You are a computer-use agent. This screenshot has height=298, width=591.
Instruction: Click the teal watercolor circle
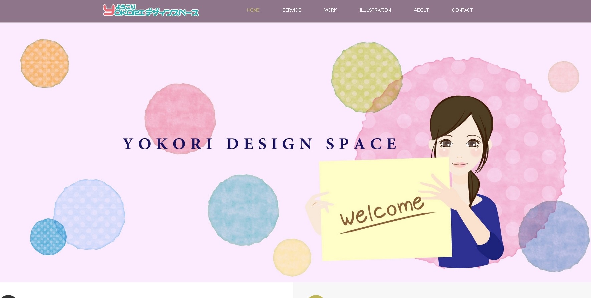click(x=243, y=210)
